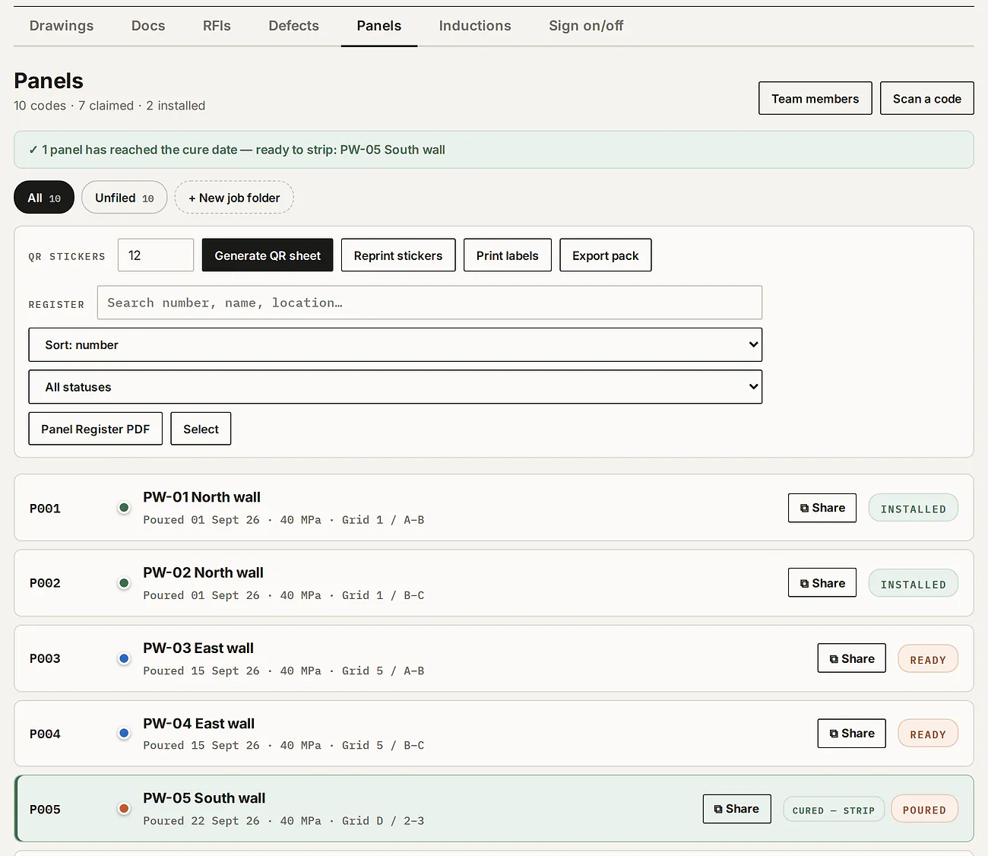This screenshot has width=988, height=856.
Task: Share the PW-03 East wall panel
Action: (851, 658)
